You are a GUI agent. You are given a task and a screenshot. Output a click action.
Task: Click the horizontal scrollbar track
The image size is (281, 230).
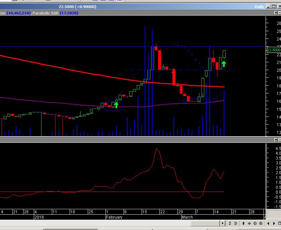[x=111, y=223]
